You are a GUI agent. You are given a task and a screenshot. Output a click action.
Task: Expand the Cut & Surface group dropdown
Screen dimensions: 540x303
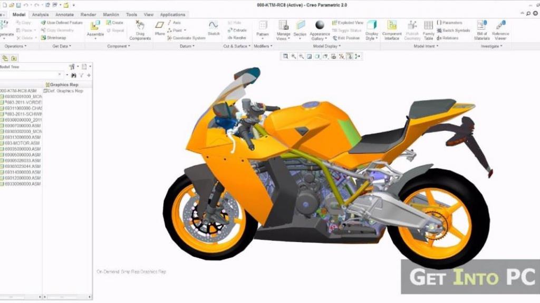(237, 46)
